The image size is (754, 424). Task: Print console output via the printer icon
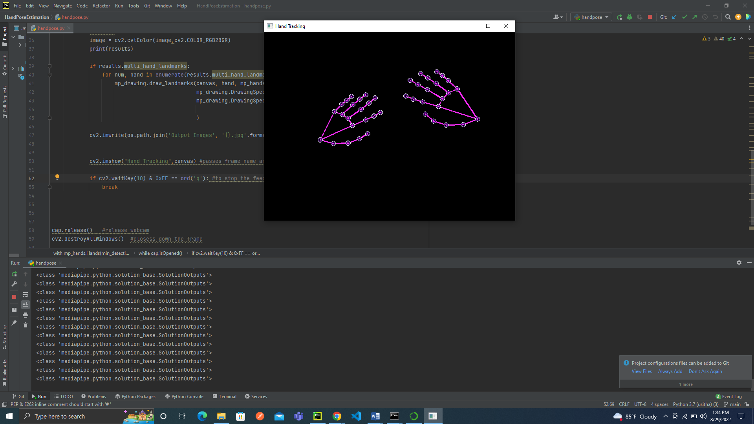(26, 315)
